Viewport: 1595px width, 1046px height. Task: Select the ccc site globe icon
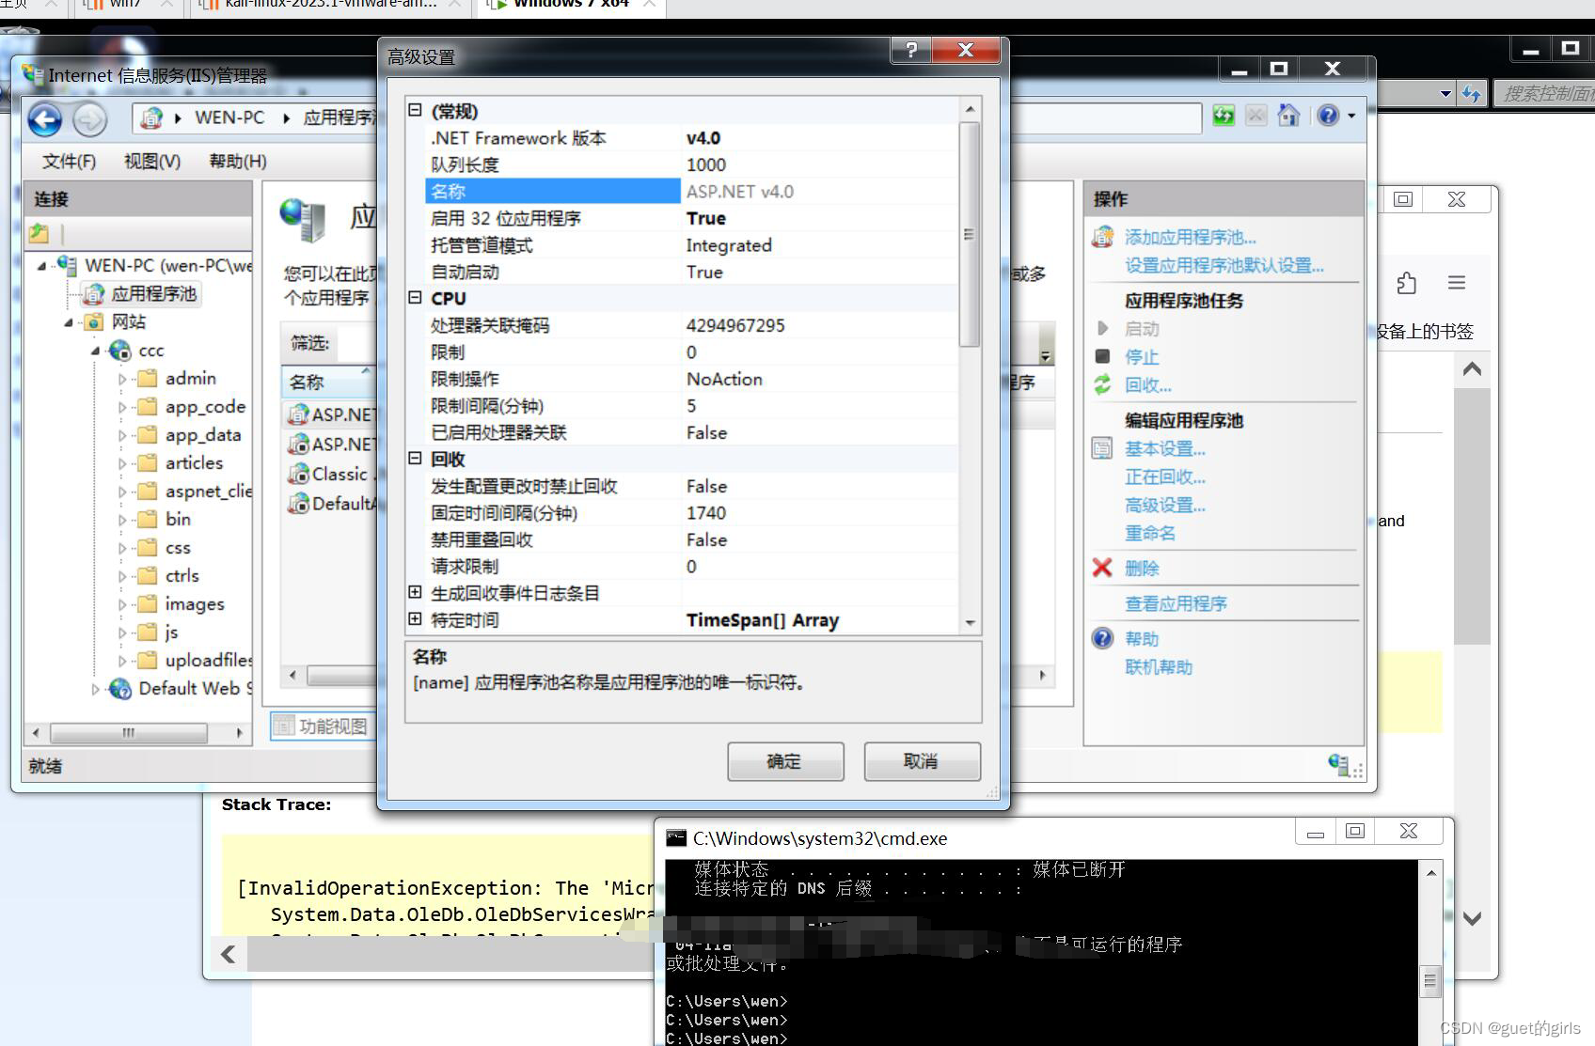(119, 351)
